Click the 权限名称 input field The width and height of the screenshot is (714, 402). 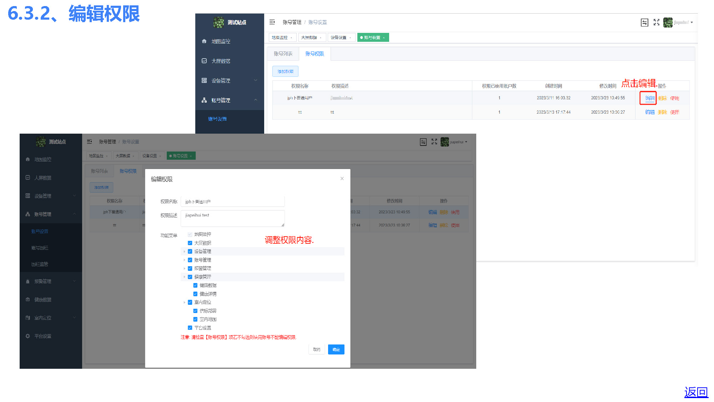coord(232,202)
